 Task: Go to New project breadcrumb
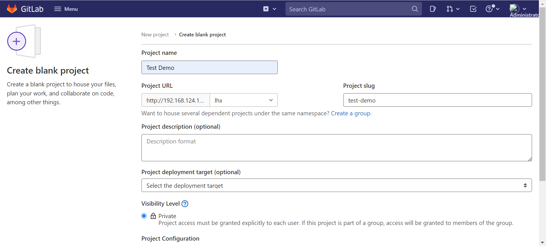point(155,35)
